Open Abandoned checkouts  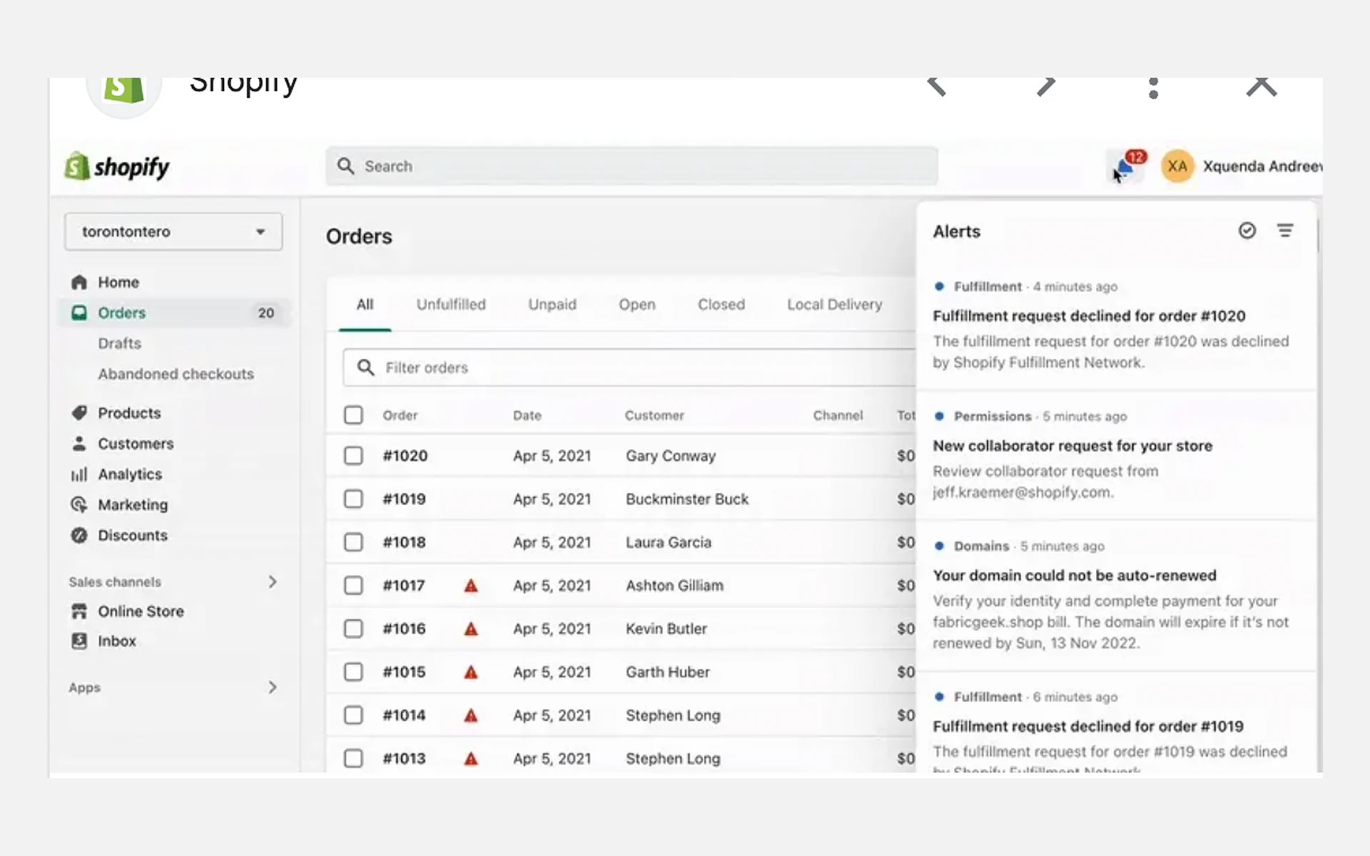(x=176, y=374)
